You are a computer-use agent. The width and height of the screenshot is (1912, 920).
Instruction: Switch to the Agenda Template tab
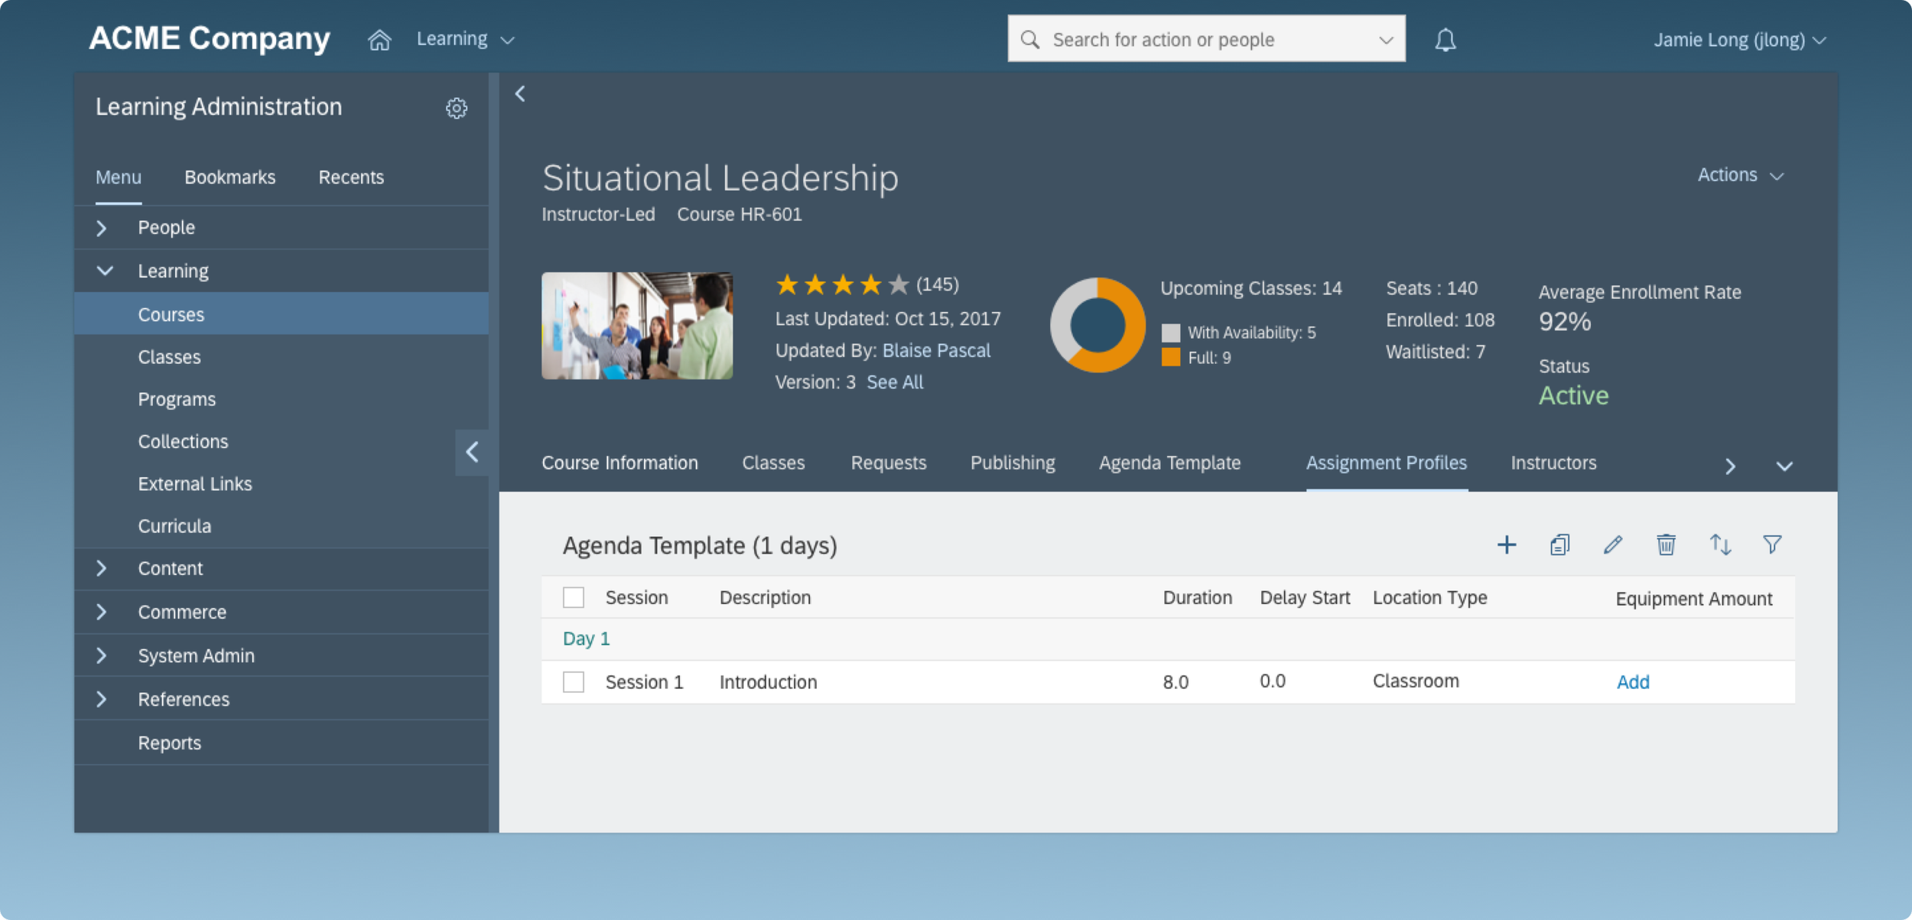(x=1169, y=463)
